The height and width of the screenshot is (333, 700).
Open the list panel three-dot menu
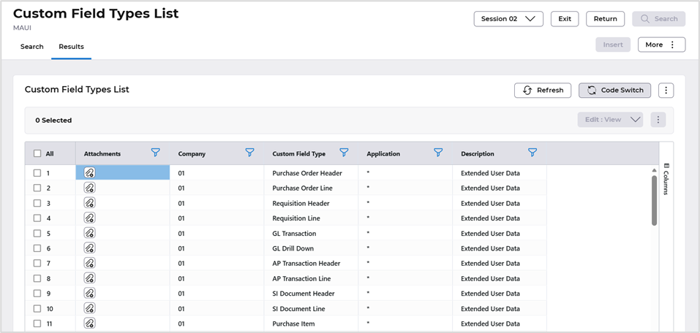666,91
